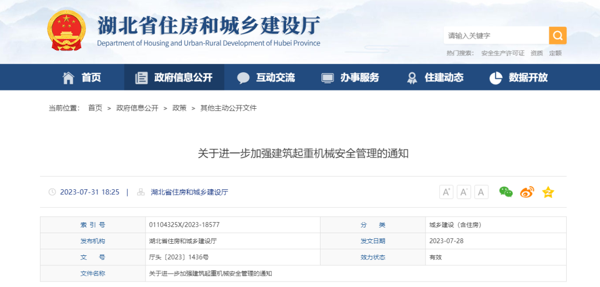This screenshot has height=287, width=600.
Task: Open 政府信息公开 navigation tab
Action: coord(174,78)
